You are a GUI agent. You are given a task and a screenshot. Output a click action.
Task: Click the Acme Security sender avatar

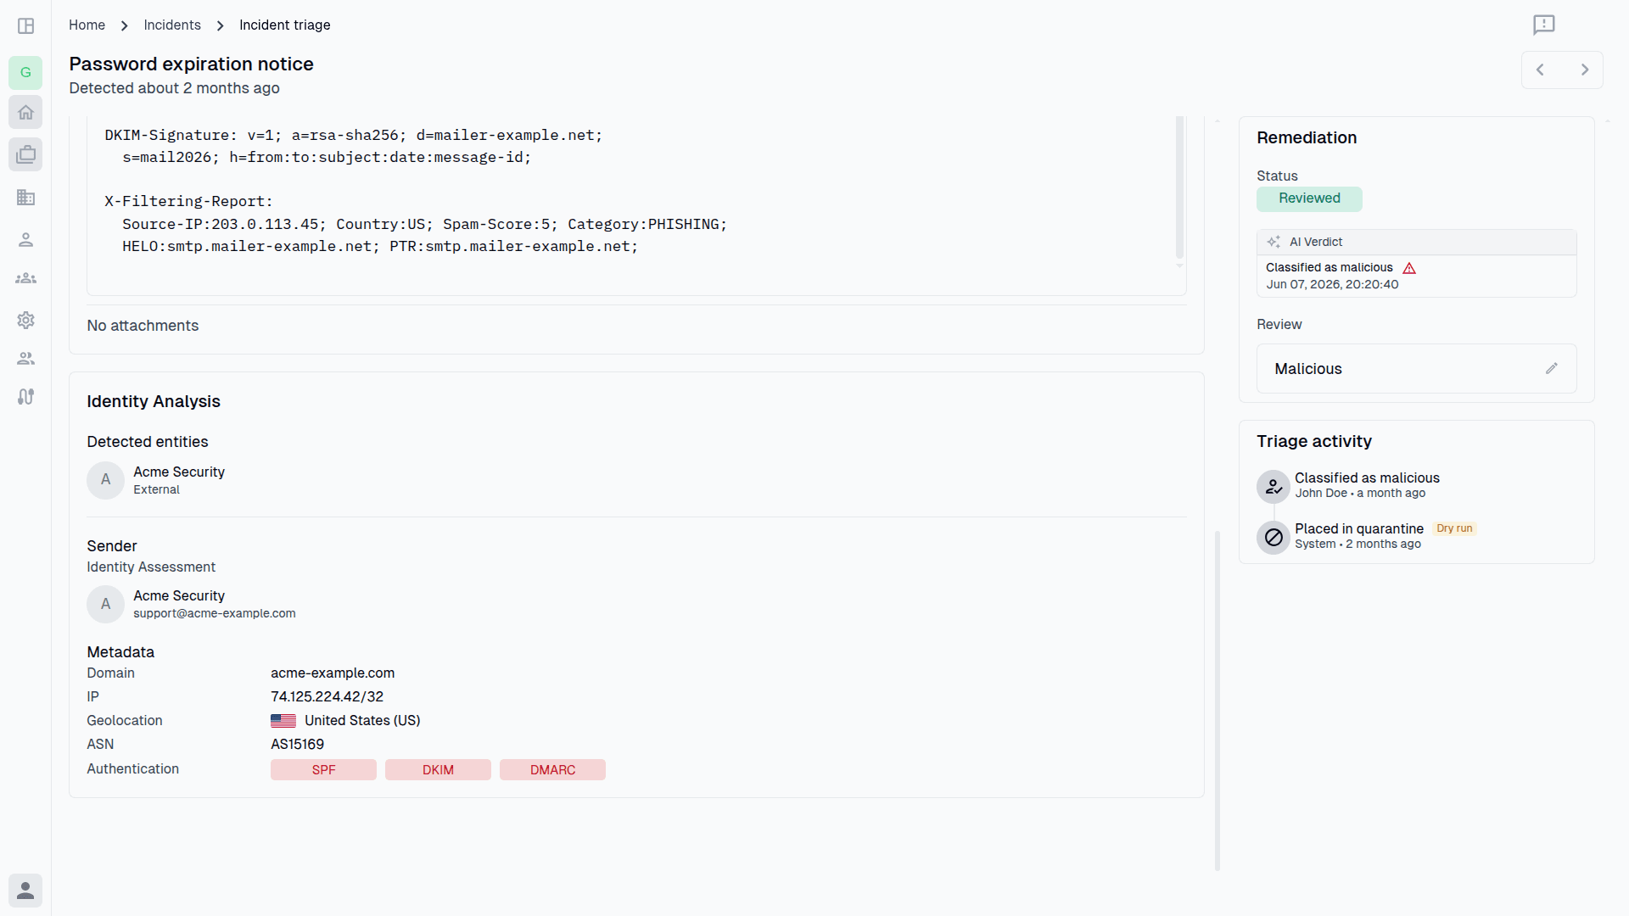105,604
